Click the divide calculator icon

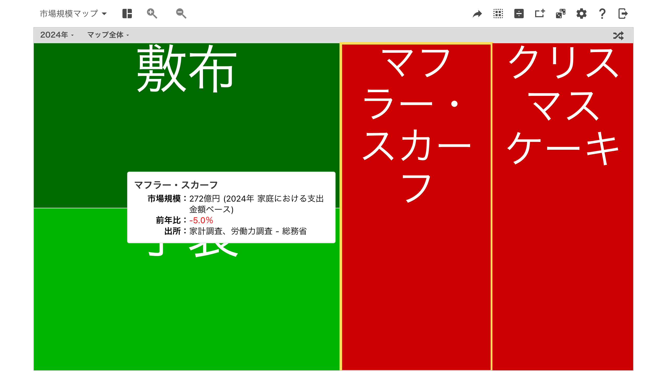coord(519,14)
